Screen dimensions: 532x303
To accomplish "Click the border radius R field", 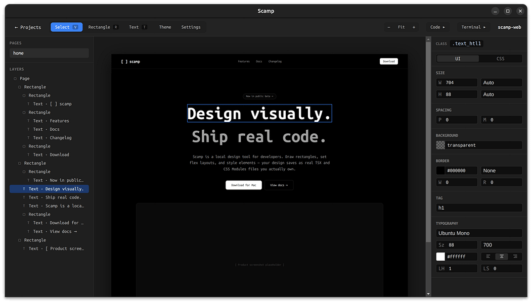I will click(502, 182).
